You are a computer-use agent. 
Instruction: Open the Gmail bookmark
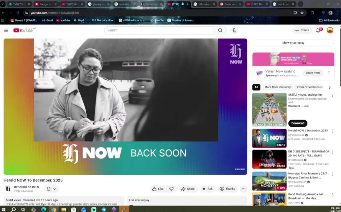(x=47, y=20)
